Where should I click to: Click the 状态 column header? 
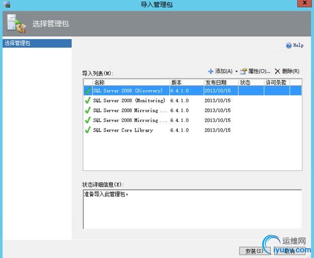pos(251,83)
